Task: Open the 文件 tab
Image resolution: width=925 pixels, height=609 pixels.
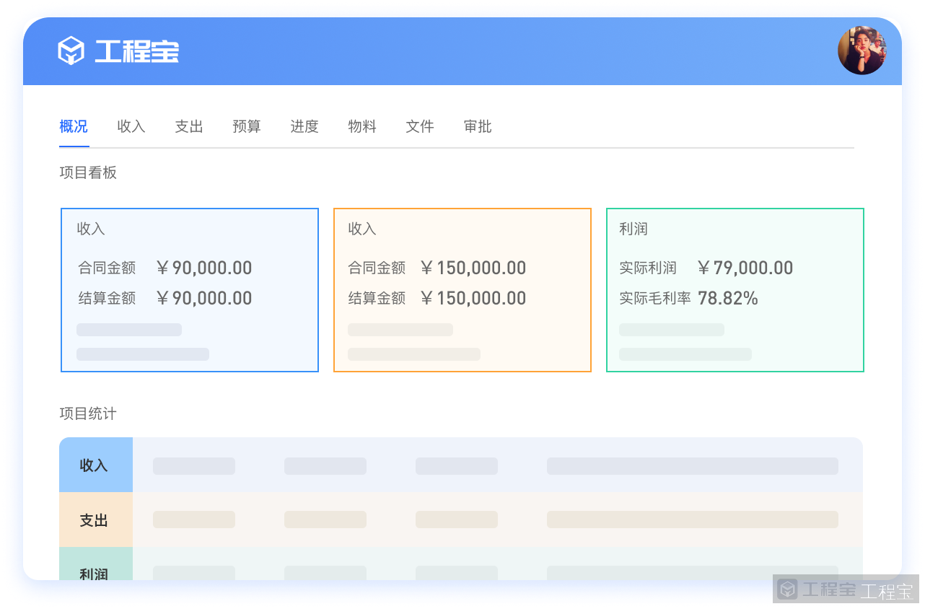Action: coord(420,127)
